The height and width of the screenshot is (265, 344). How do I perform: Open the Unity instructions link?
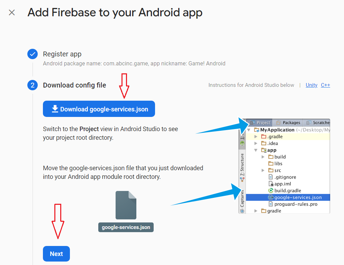[x=311, y=85]
